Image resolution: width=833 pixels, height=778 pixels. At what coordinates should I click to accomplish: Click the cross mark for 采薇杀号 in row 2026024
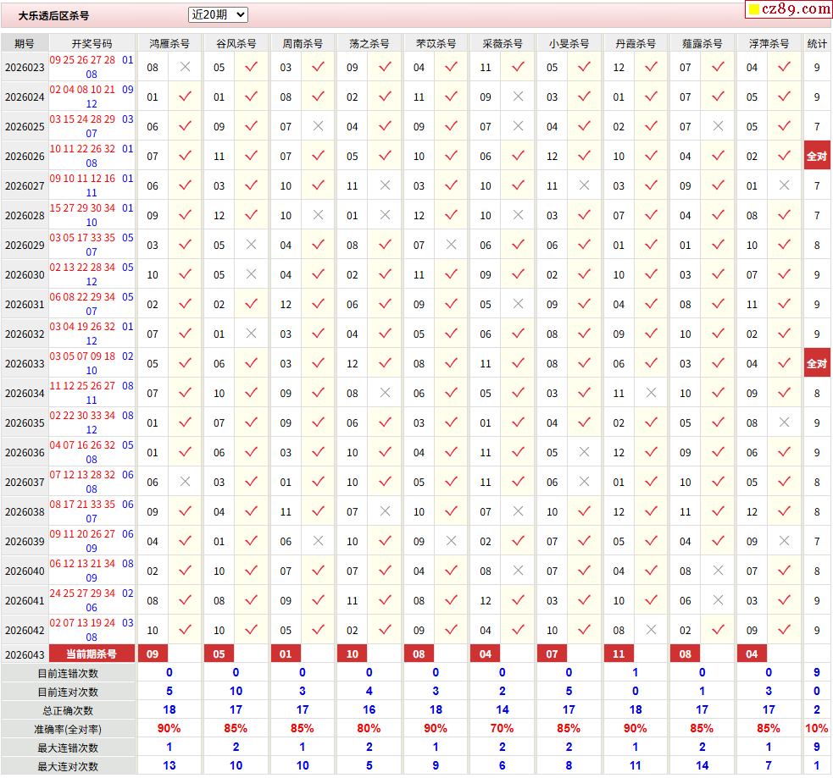[x=518, y=97]
